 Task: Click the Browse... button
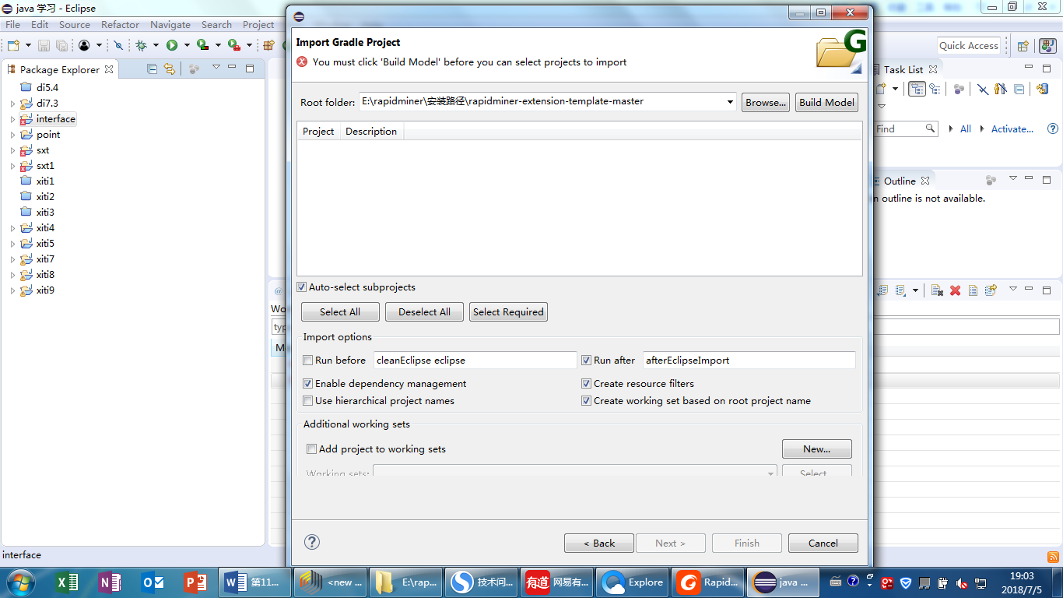[766, 102]
